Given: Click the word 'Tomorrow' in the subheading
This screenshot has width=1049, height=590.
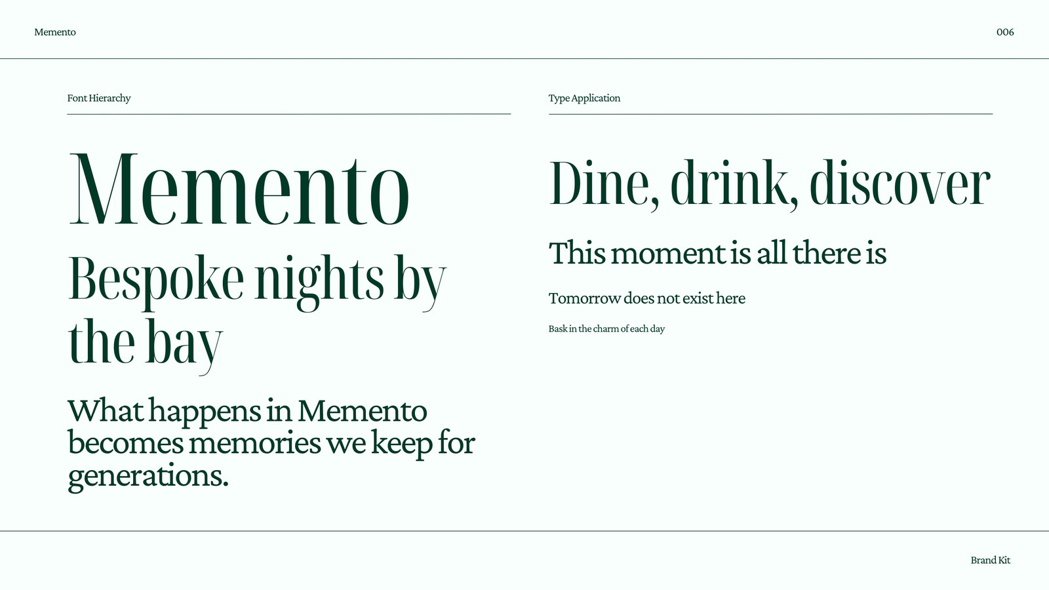Looking at the screenshot, I should tap(585, 298).
